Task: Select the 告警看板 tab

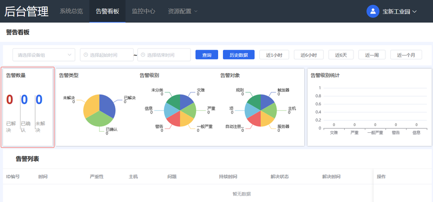Action: 107,11
